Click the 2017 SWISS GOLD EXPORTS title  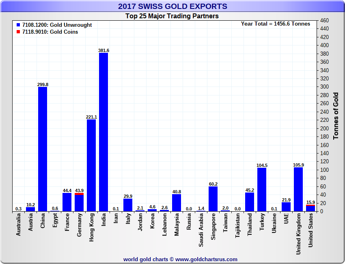(x=172, y=6)
